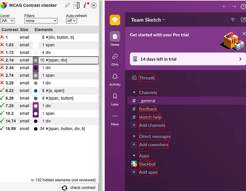Select the gray swatch for contrast 2.14
Screen dimensions: 246x191
coord(36,60)
